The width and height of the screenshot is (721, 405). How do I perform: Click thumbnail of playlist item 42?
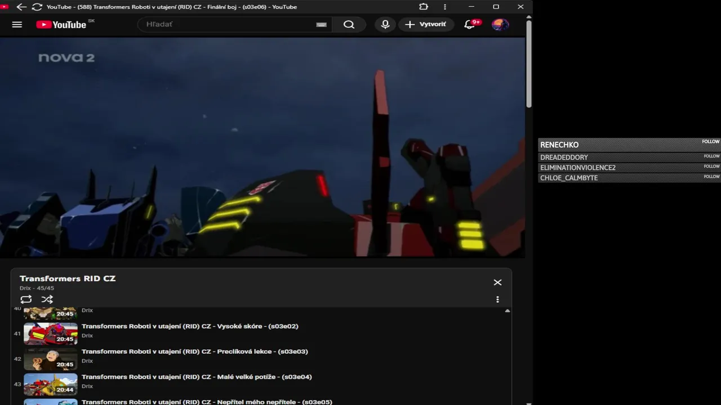point(51,359)
